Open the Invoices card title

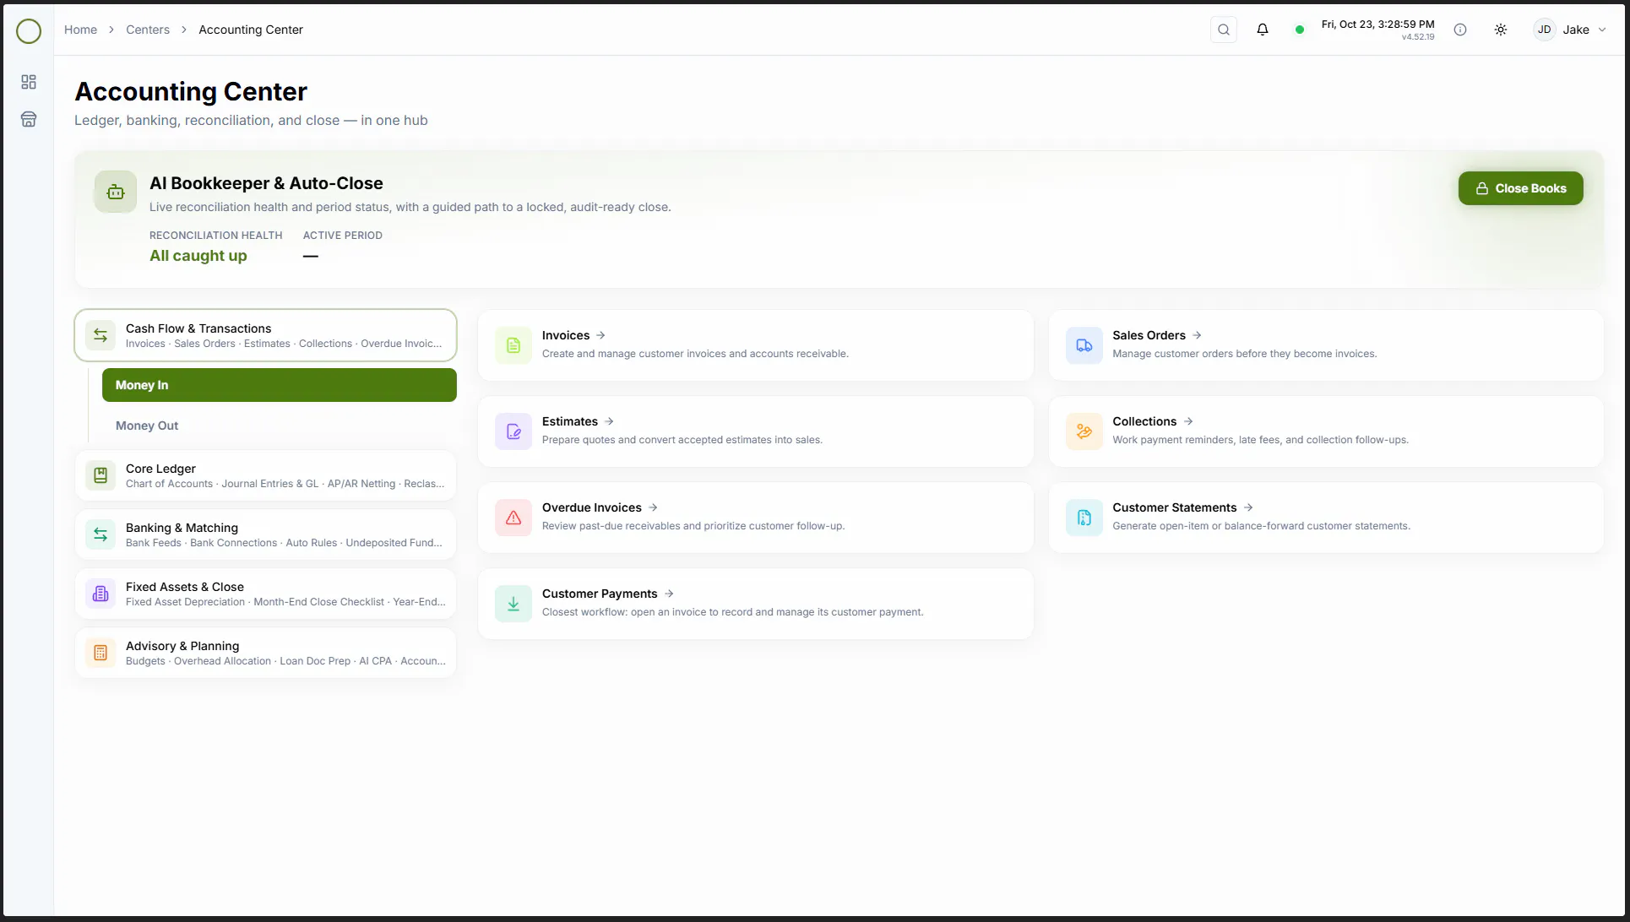(566, 335)
